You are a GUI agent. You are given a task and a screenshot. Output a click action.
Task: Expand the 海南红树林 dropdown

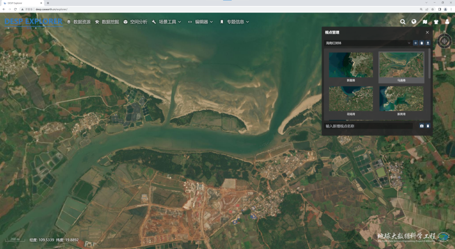click(x=368, y=43)
